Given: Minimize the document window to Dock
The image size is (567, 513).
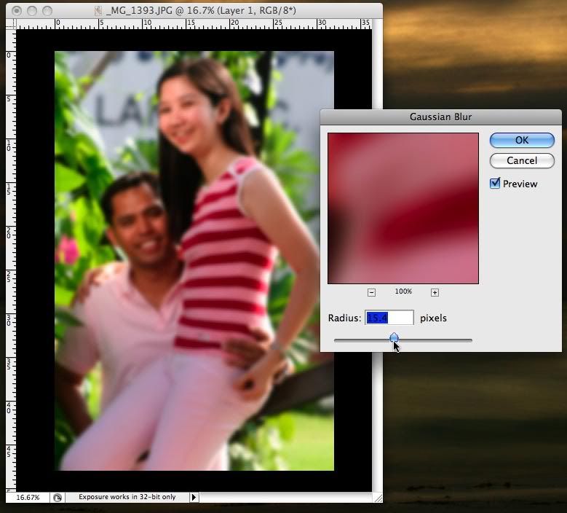Looking at the screenshot, I should (32, 11).
